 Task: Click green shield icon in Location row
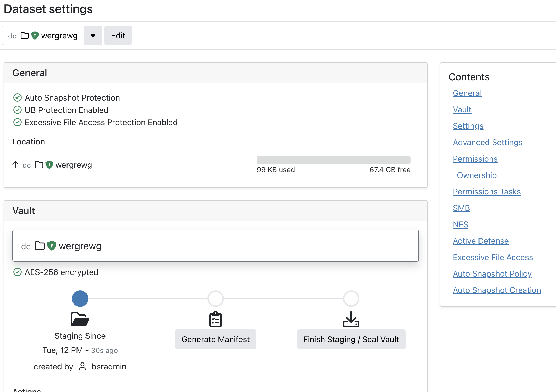point(49,165)
